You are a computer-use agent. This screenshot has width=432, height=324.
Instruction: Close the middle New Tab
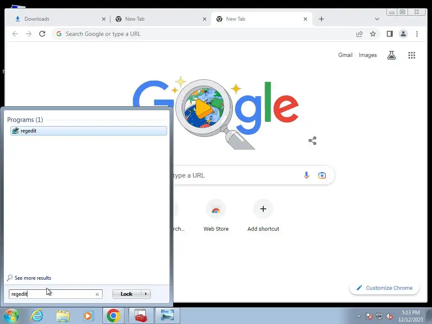point(205,19)
